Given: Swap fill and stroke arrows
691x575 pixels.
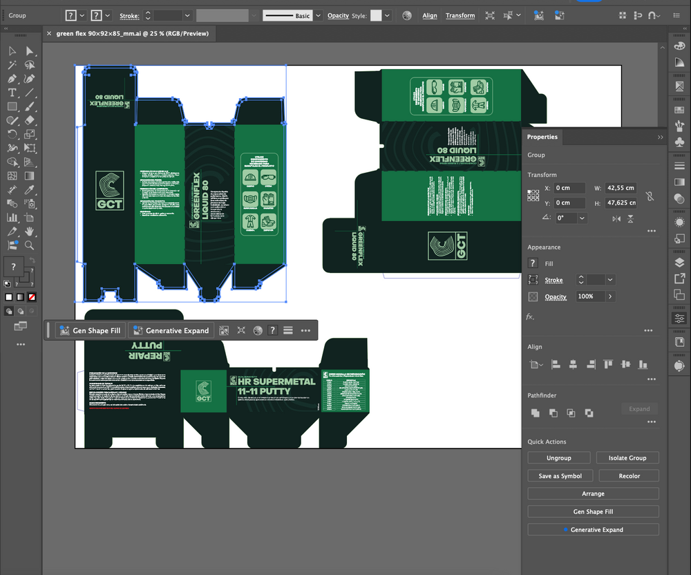Looking at the screenshot, I should coord(32,261).
